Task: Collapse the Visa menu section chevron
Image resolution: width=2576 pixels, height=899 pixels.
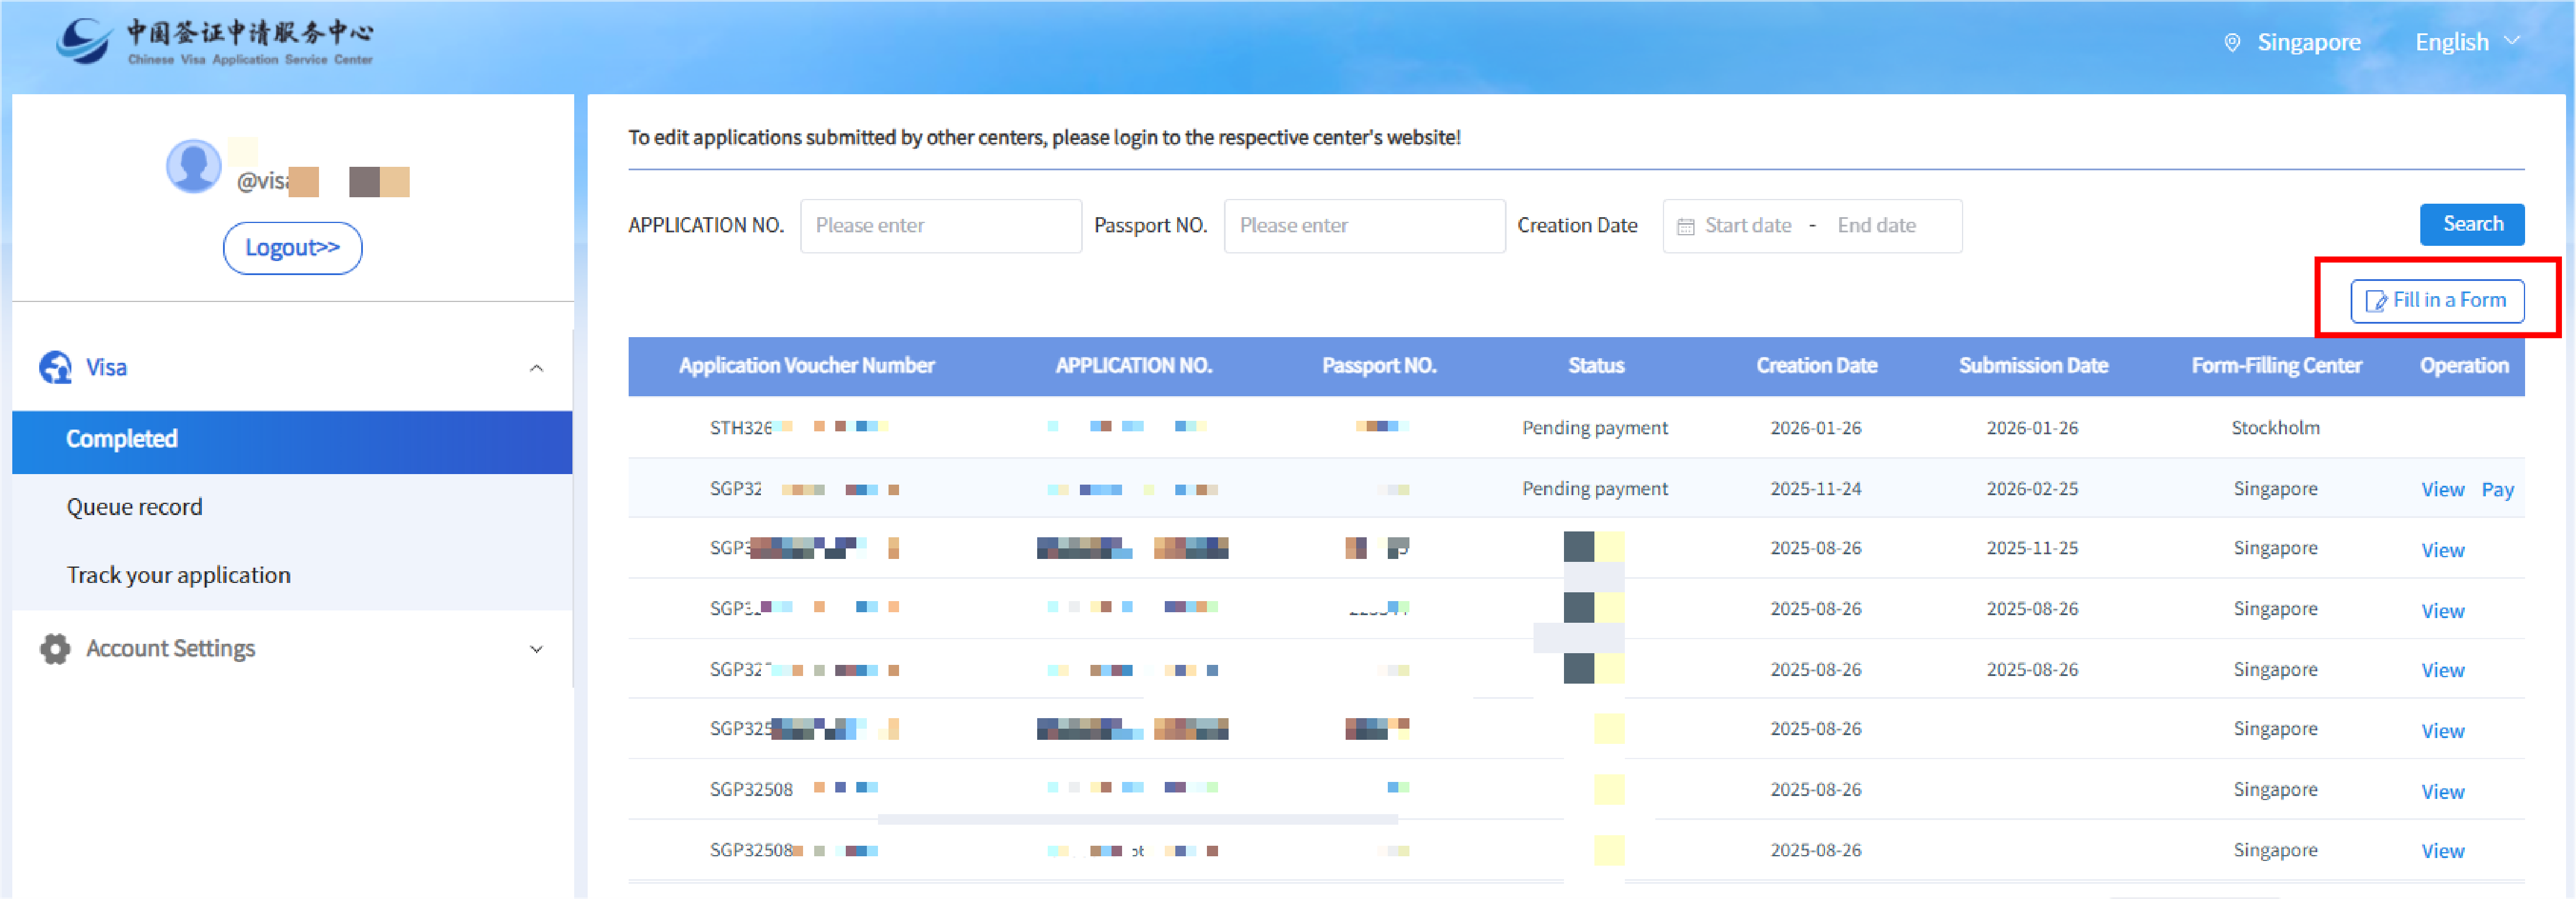Action: [536, 368]
